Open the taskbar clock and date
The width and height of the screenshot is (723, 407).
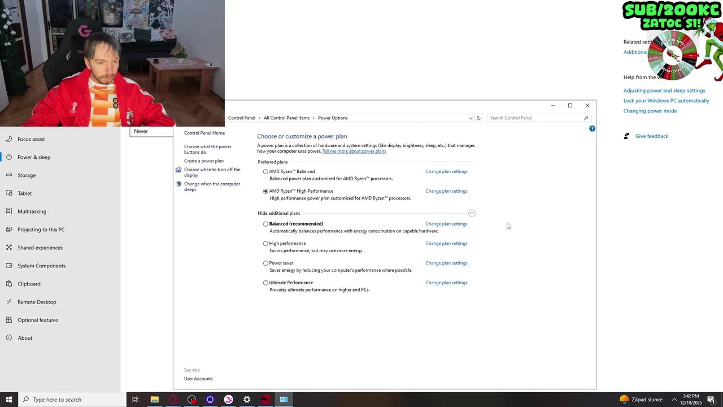click(x=692, y=400)
